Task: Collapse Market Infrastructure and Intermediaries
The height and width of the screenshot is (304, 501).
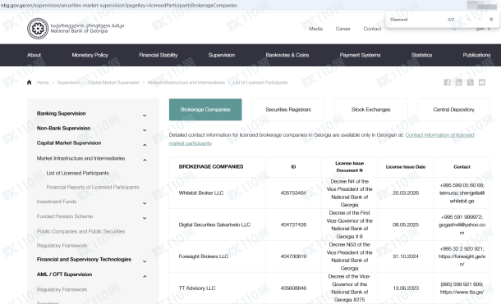Action: tap(145, 160)
